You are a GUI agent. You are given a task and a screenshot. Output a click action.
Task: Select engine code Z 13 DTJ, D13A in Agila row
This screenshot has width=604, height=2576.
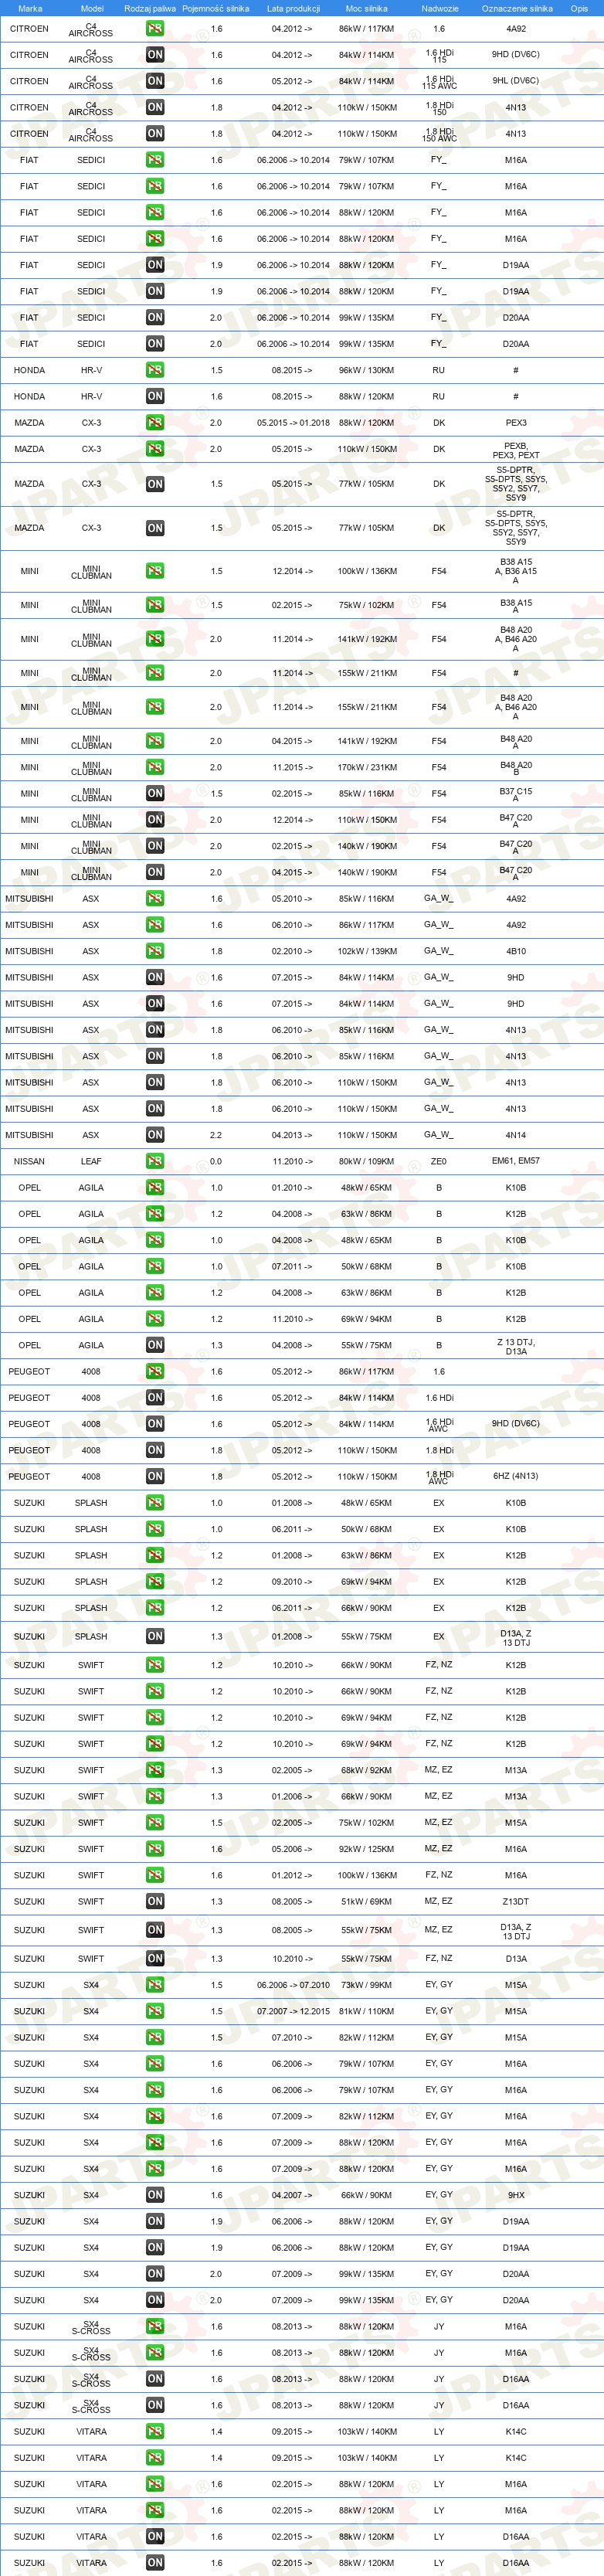516,1346
